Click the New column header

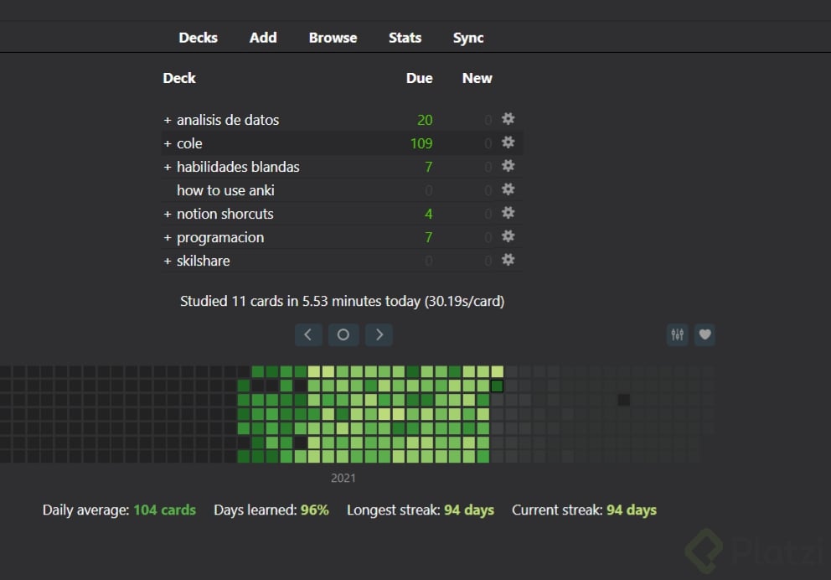477,78
